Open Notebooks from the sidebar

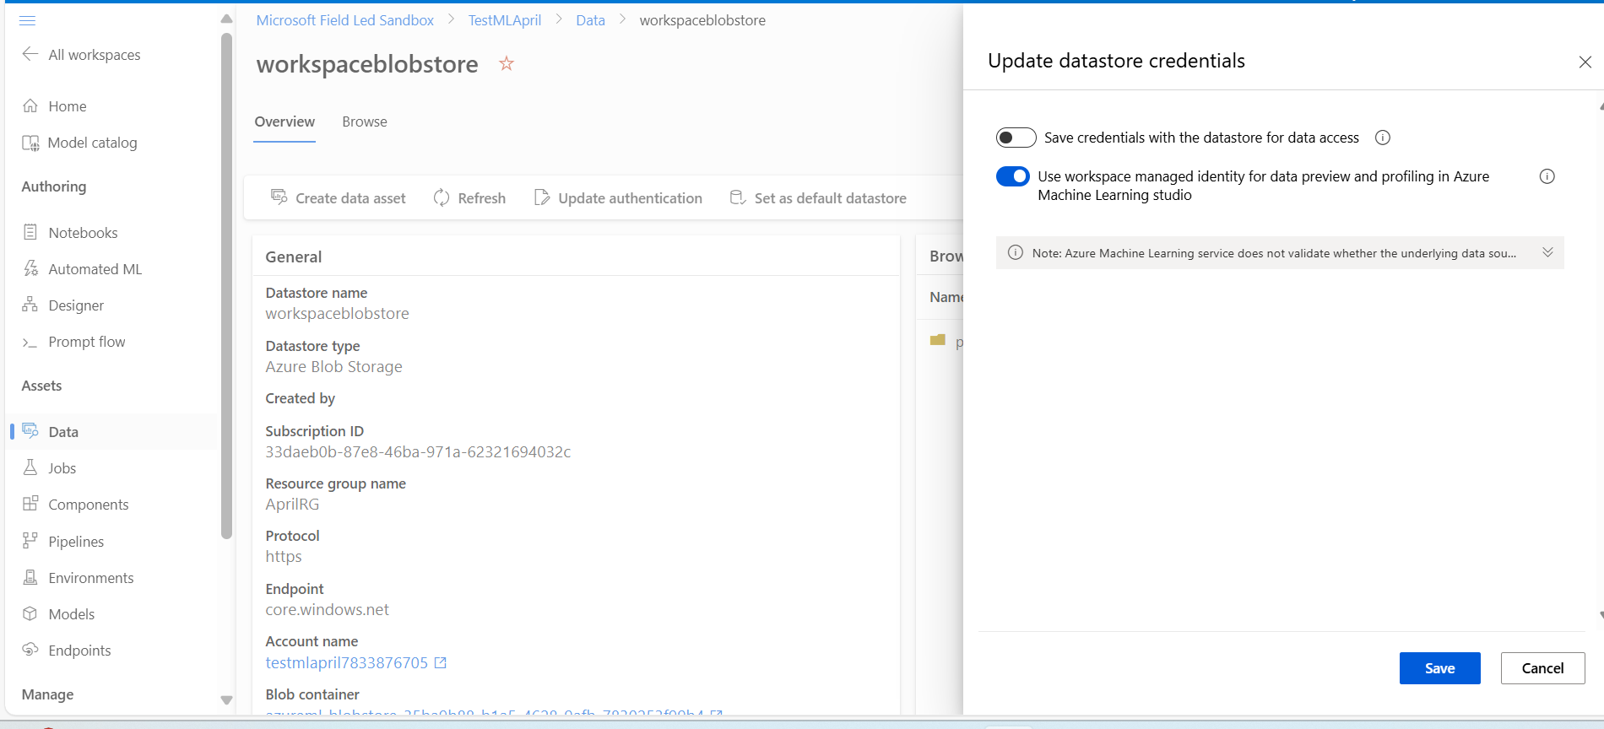[x=83, y=233]
